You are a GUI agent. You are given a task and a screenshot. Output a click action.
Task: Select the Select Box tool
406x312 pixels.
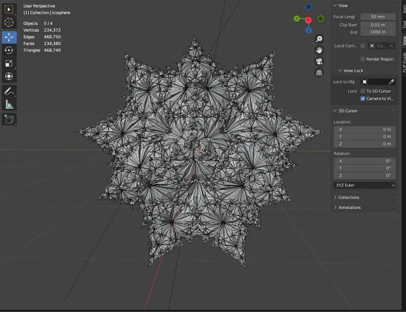tap(9, 10)
